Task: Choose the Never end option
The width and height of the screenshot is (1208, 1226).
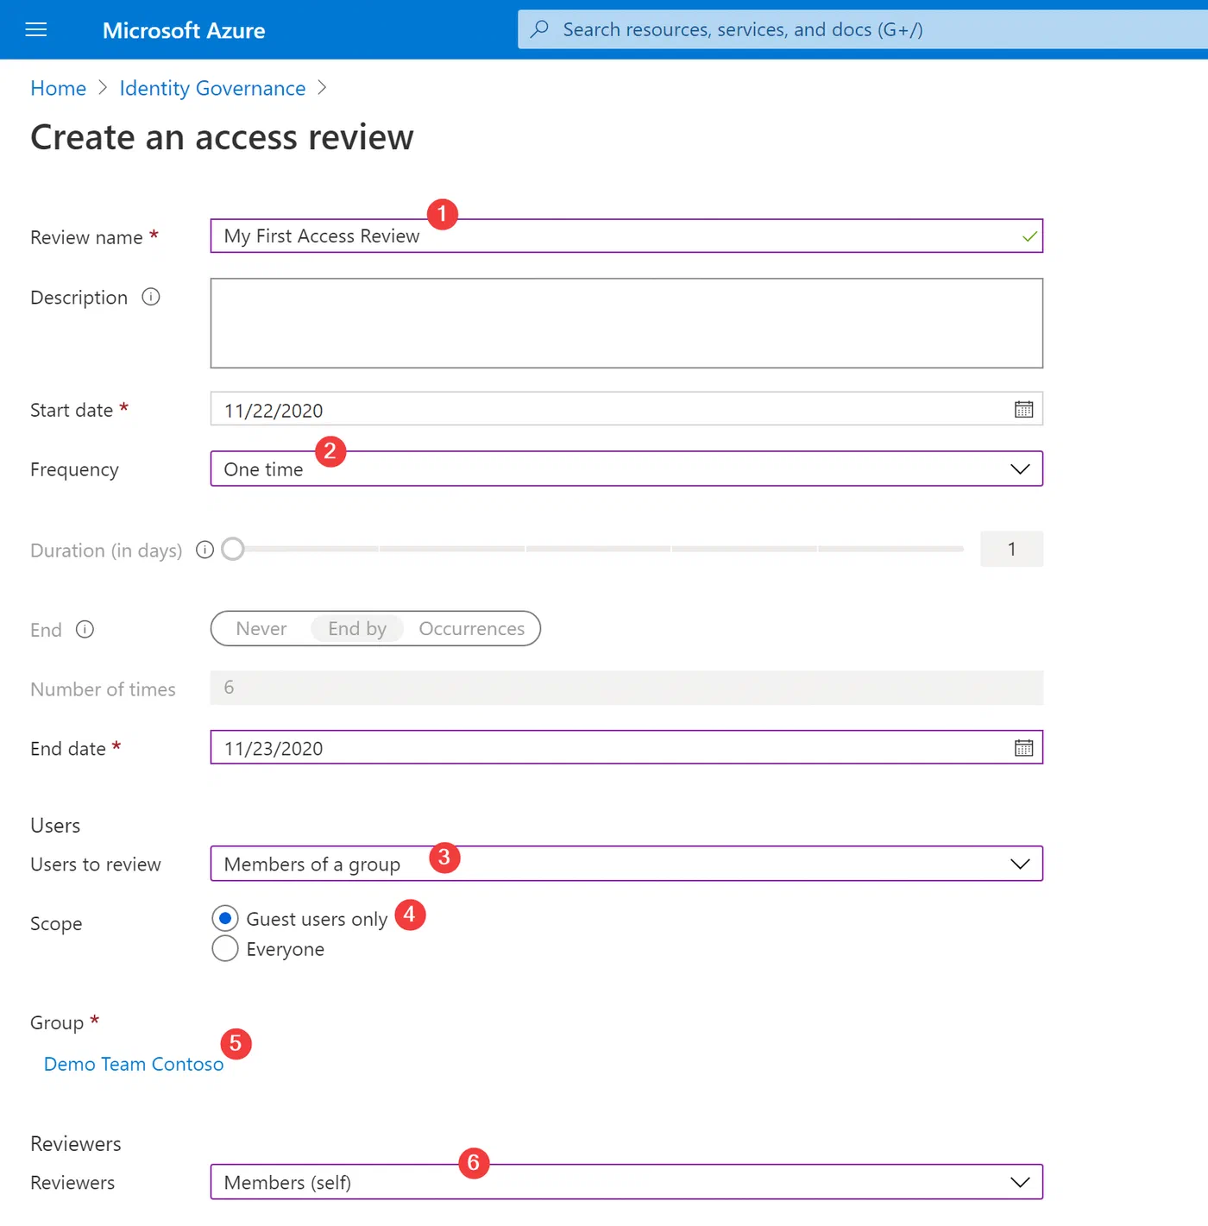Action: [261, 628]
